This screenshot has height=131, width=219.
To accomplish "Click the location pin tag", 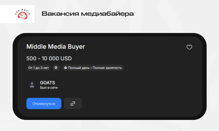I will [56, 68].
